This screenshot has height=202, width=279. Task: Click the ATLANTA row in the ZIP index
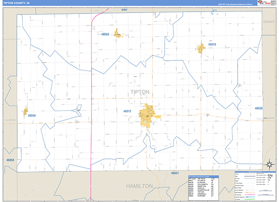[201, 181]
